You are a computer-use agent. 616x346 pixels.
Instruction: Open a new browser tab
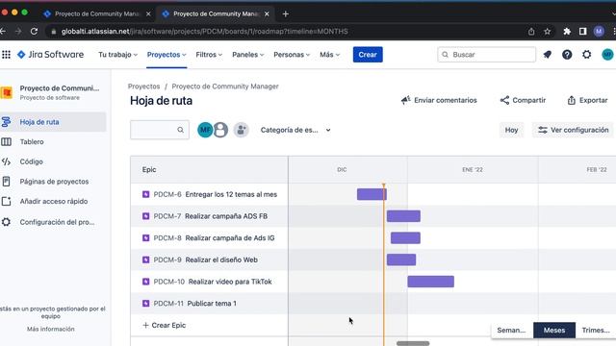286,13
